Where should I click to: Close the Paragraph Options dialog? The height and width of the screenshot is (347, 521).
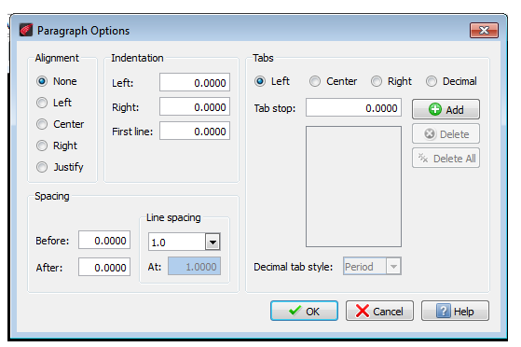pyautogui.click(x=484, y=30)
